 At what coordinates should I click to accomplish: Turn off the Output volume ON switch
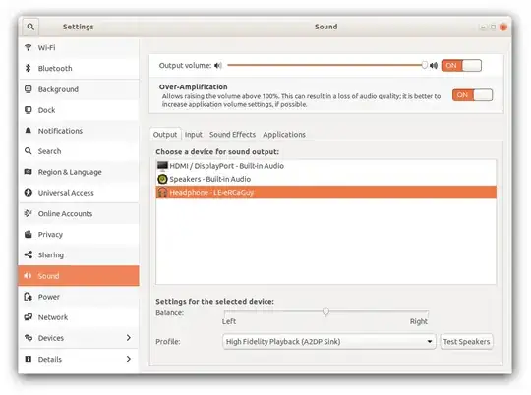(461, 65)
